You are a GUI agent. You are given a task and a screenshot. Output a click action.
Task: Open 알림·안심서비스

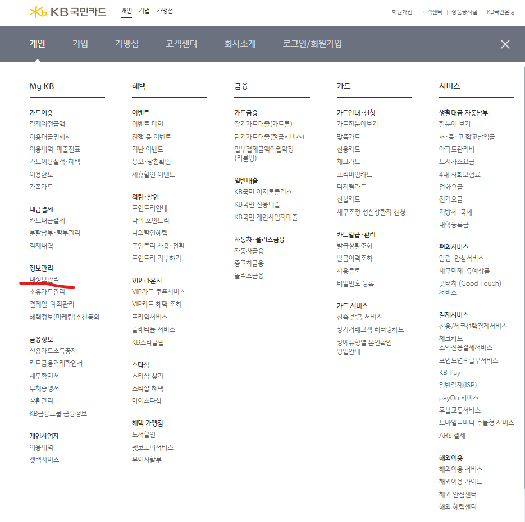coord(461,258)
